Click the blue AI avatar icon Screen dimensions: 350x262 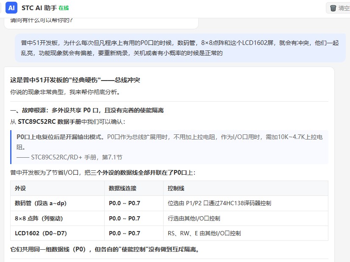click(11, 8)
